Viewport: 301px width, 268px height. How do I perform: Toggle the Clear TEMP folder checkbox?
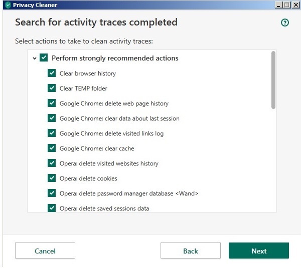coord(52,88)
